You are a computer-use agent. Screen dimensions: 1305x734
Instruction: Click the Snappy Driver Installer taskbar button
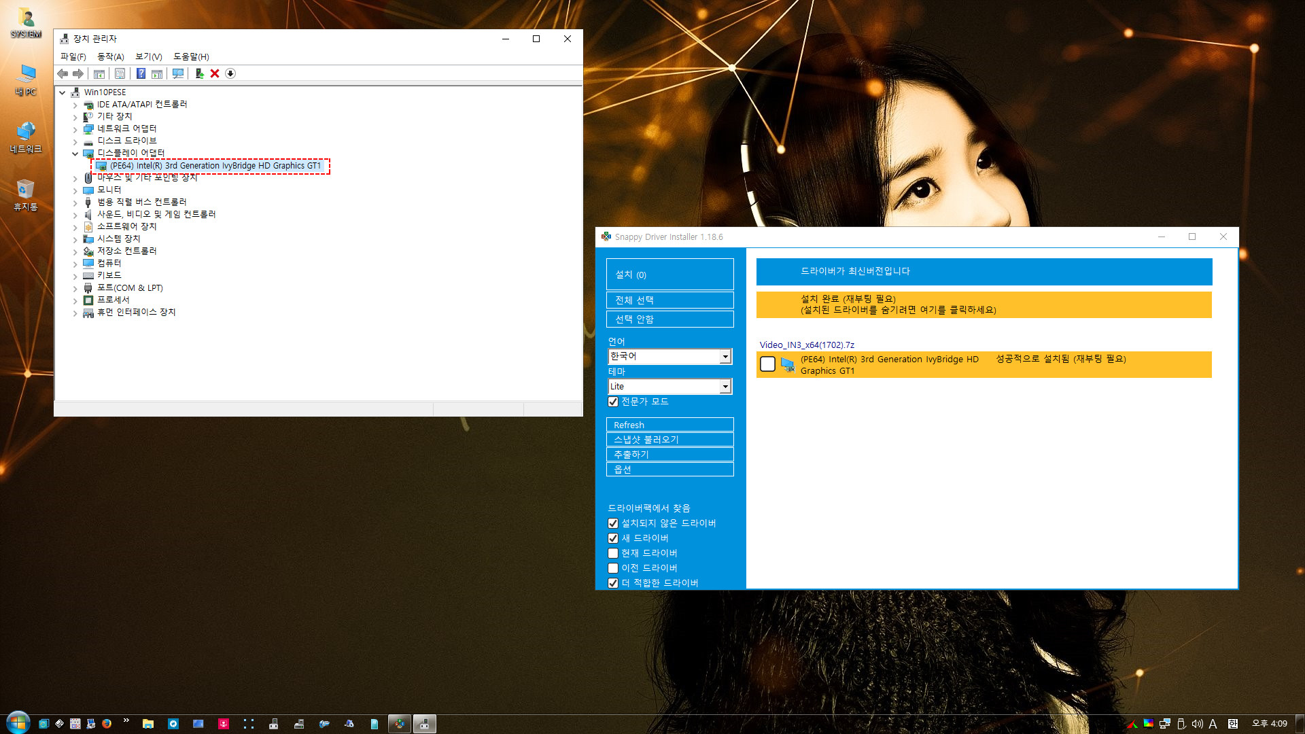[x=400, y=724]
